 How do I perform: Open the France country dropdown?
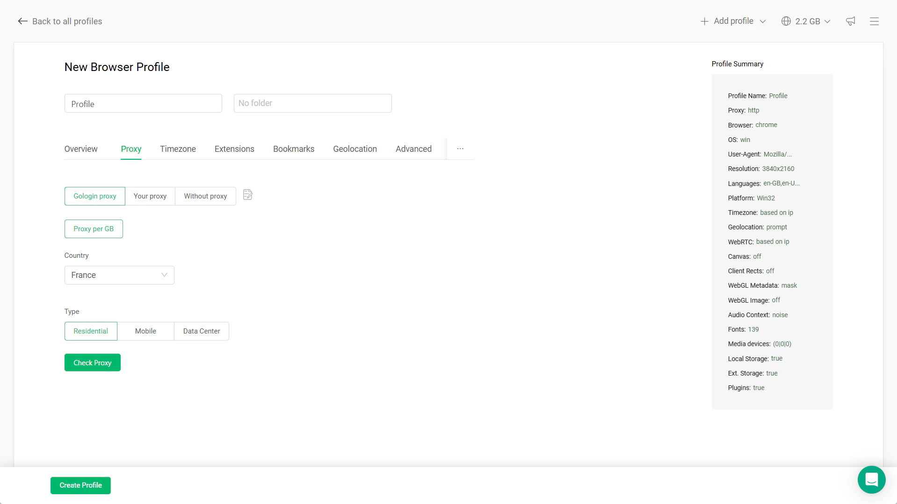[x=119, y=275]
